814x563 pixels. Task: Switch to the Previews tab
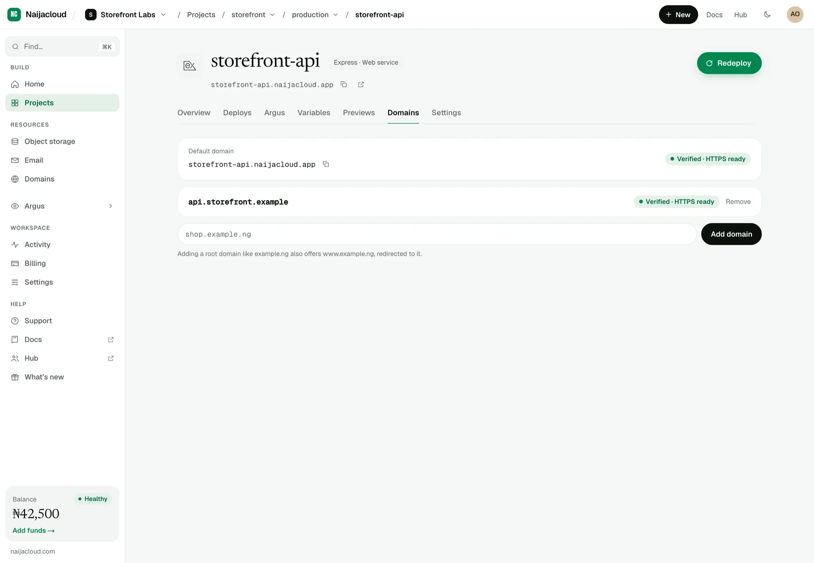[x=358, y=113]
